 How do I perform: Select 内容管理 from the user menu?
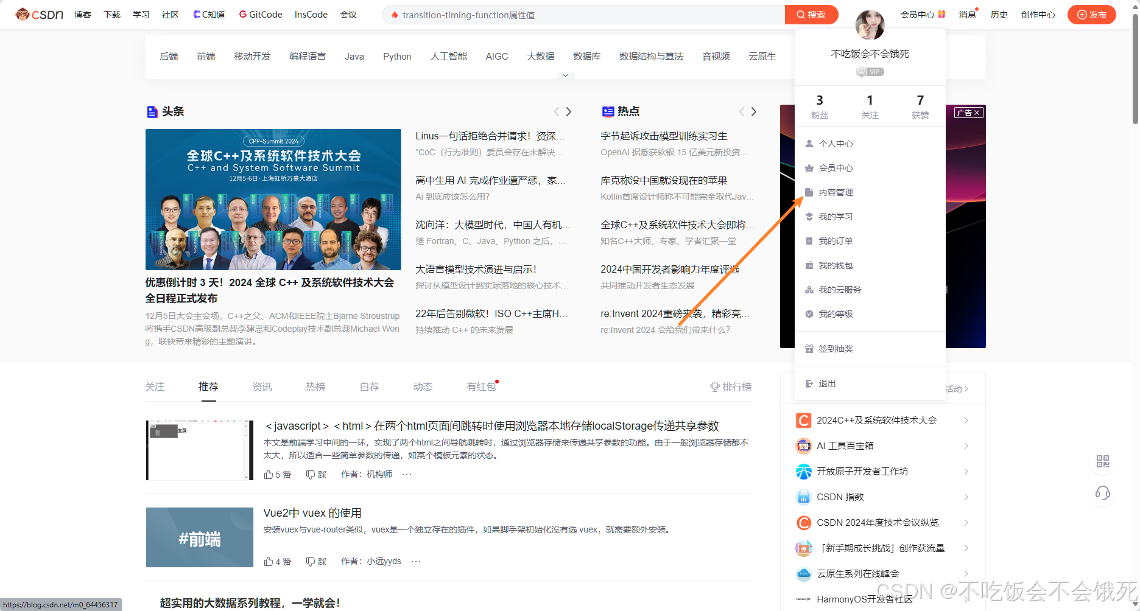(x=837, y=192)
